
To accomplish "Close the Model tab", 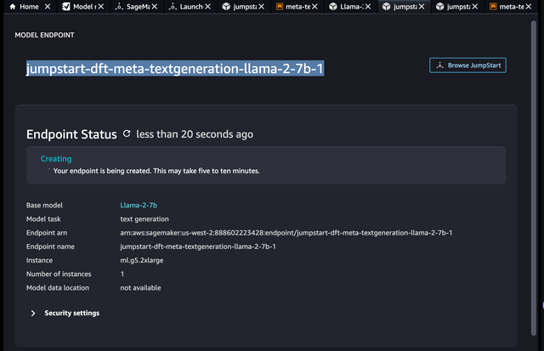I will click(102, 7).
